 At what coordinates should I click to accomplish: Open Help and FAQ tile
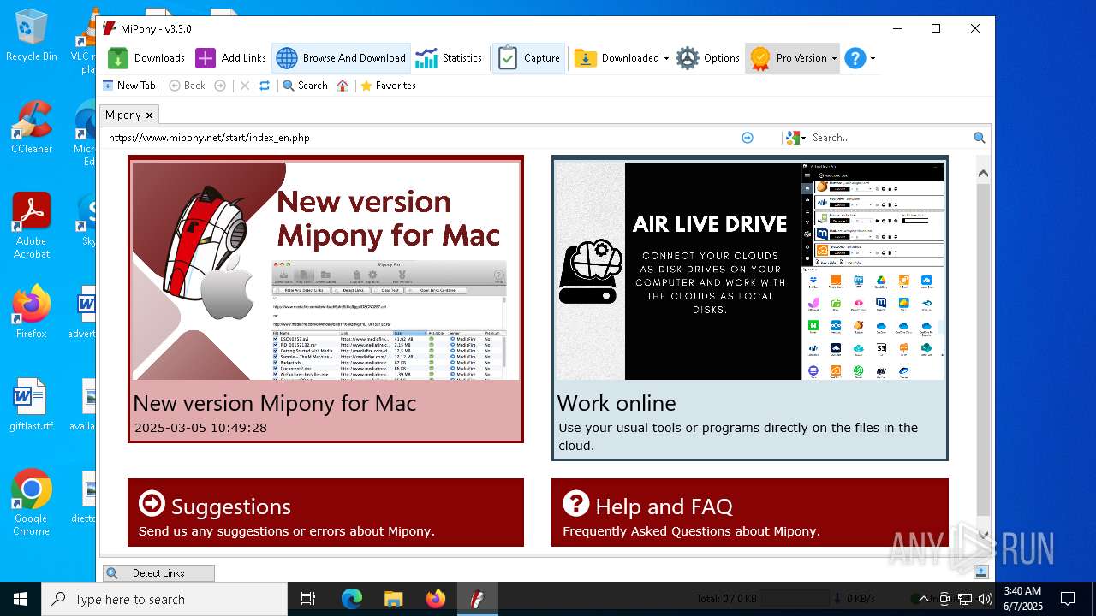point(750,512)
